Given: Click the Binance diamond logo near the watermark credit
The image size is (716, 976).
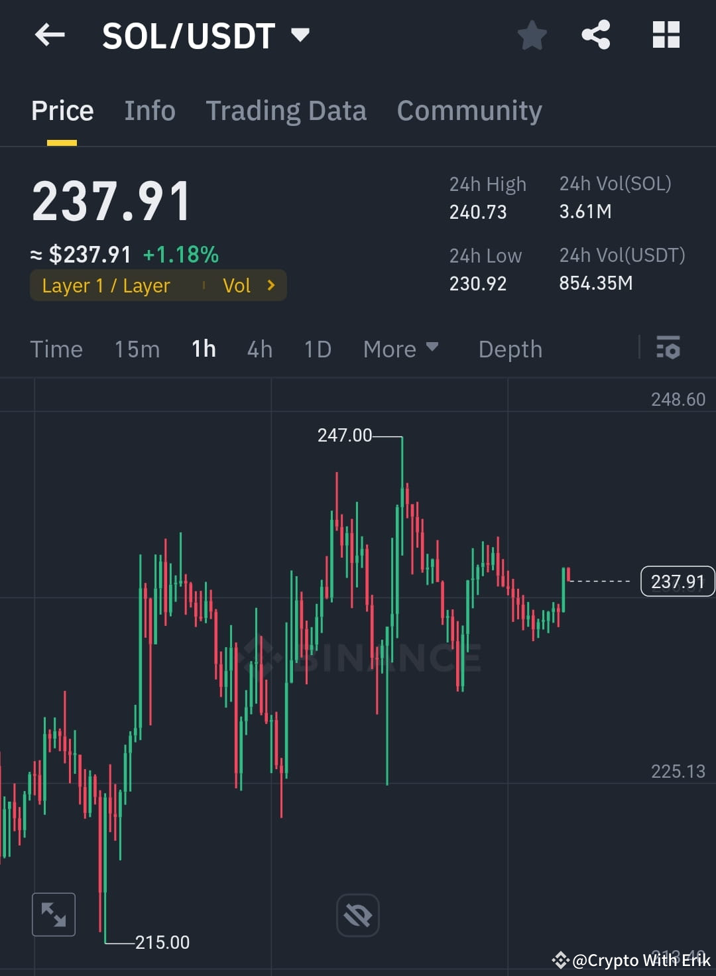Looking at the screenshot, I should (x=561, y=959).
